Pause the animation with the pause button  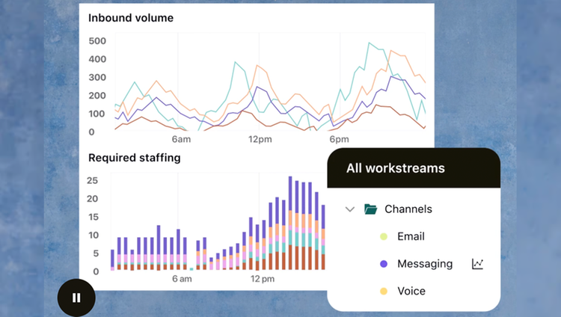pos(76,298)
